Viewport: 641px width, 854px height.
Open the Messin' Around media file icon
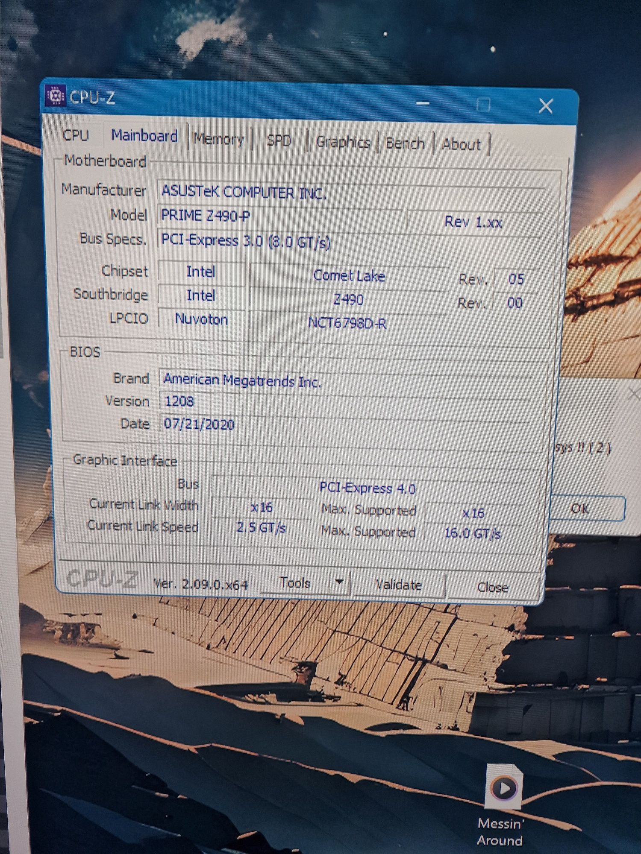[504, 787]
